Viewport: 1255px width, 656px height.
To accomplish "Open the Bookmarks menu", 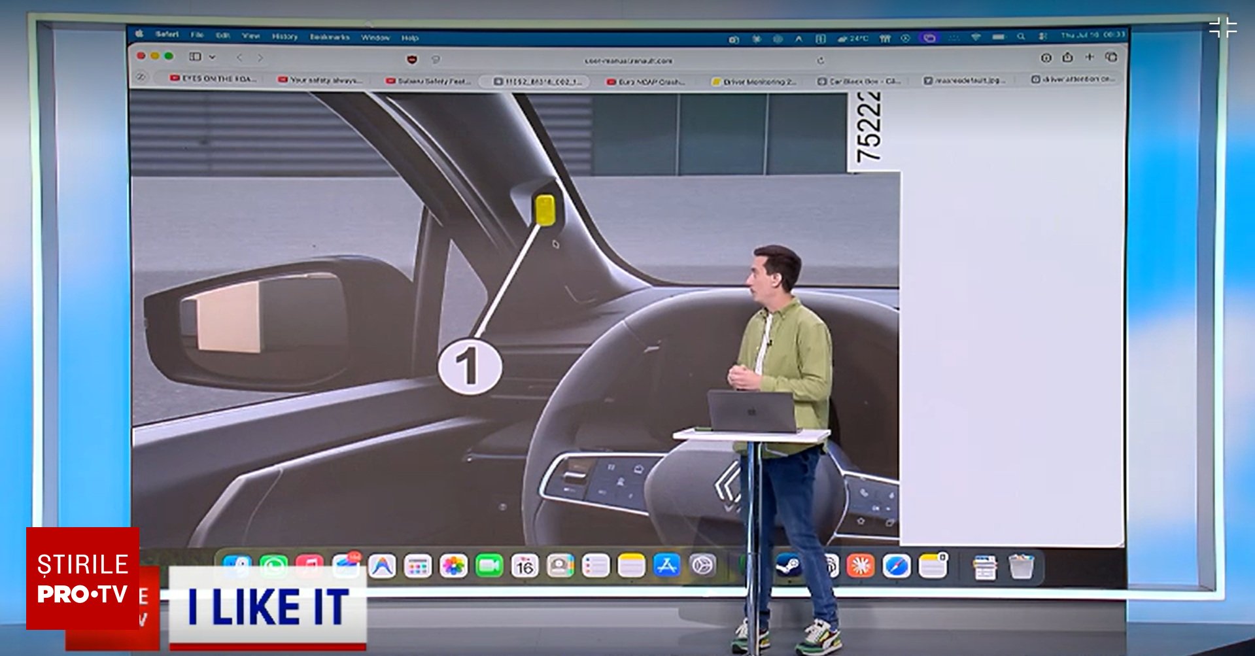I will (x=330, y=37).
